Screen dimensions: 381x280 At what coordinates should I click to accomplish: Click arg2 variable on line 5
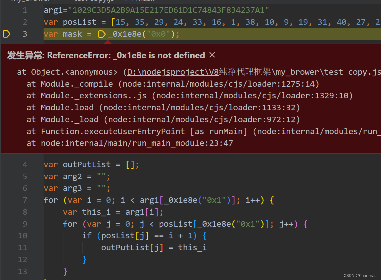tap(72, 176)
